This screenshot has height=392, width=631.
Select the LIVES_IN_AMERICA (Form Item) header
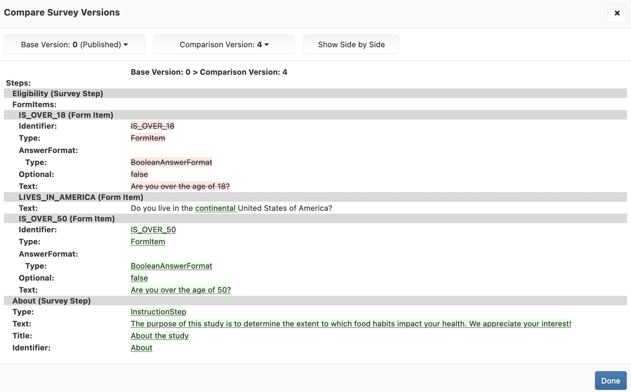pos(81,197)
